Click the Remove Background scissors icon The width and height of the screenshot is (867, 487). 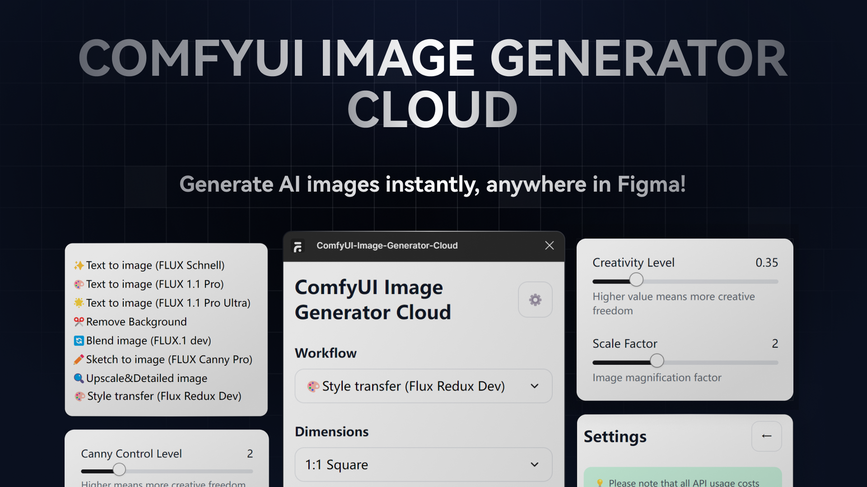pyautogui.click(x=79, y=322)
